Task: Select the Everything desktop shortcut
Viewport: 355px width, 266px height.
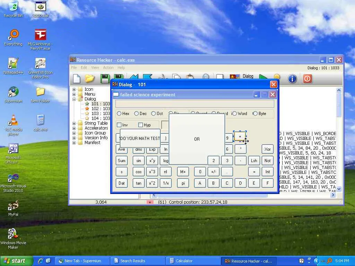Action: pyautogui.click(x=14, y=38)
